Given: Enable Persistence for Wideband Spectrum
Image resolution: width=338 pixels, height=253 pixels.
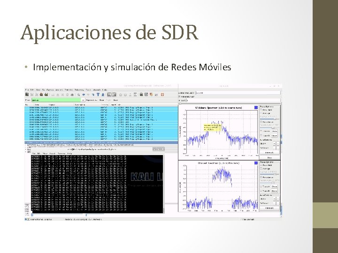Looking at the screenshot, I should [261, 122].
